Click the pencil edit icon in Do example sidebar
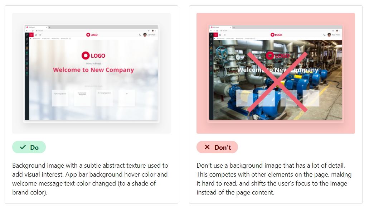369x211 pixels. 27,44
